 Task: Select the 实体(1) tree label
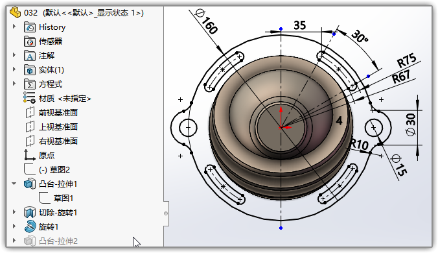(x=51, y=70)
